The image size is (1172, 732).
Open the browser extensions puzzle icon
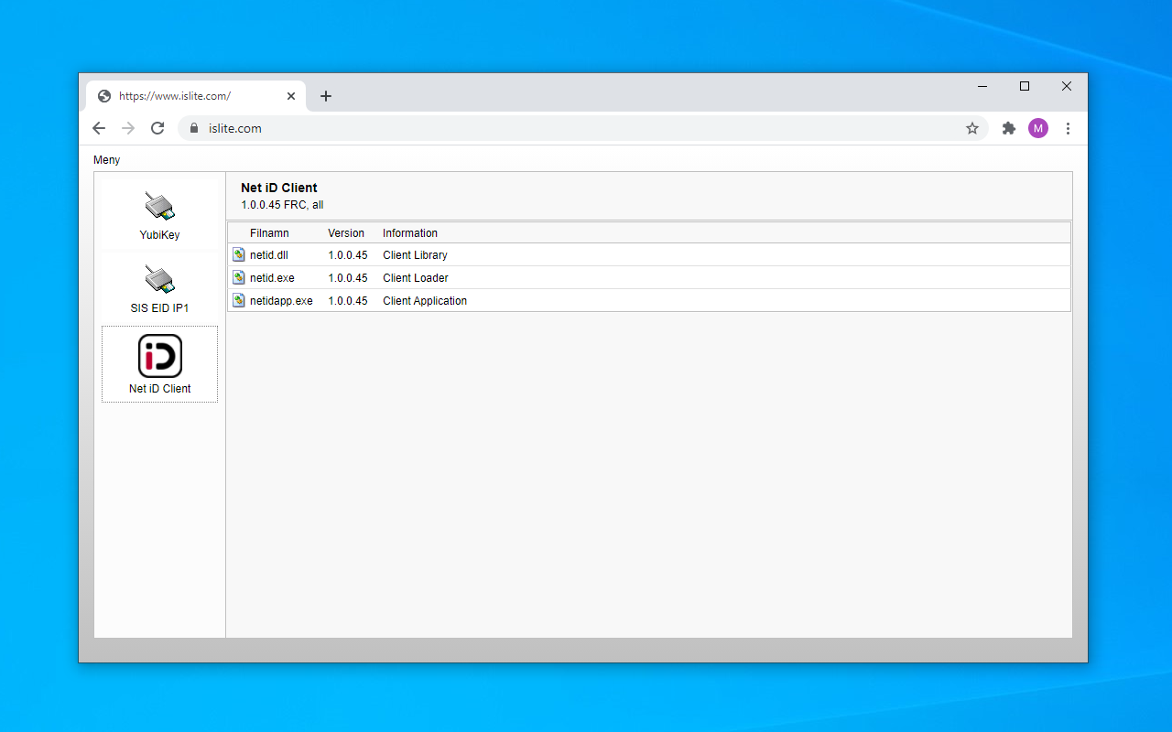[1008, 128]
